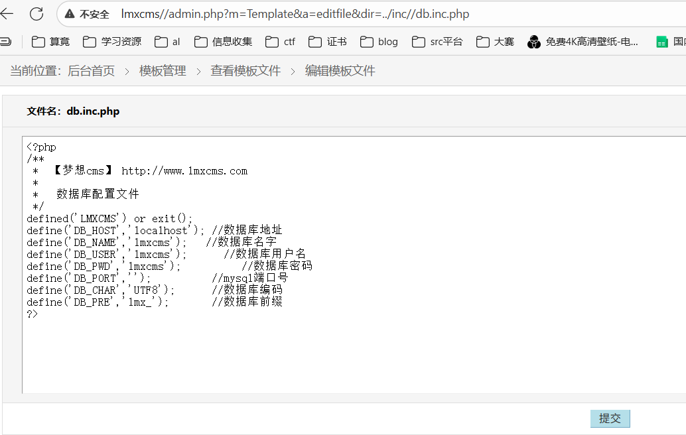This screenshot has width=686, height=435.
Task: Open the ctf bookmark folder
Action: [x=281, y=42]
